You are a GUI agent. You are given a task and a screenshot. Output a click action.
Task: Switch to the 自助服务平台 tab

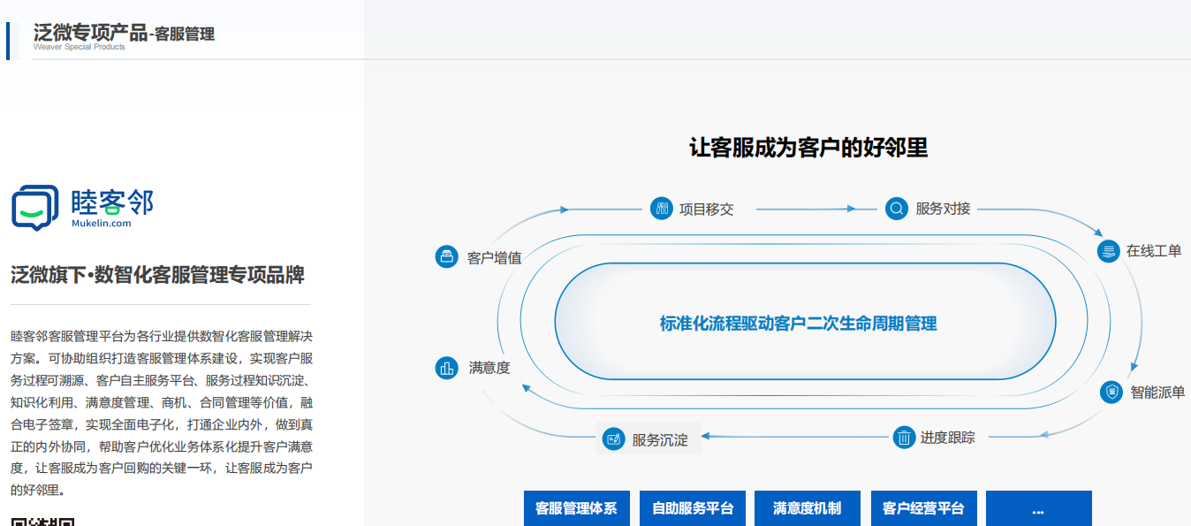tap(693, 508)
